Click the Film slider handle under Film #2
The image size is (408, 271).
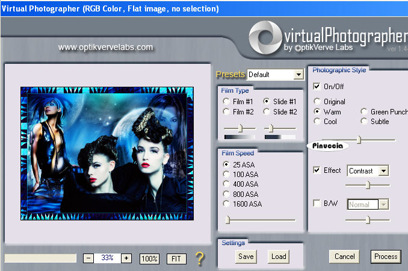coord(241,128)
